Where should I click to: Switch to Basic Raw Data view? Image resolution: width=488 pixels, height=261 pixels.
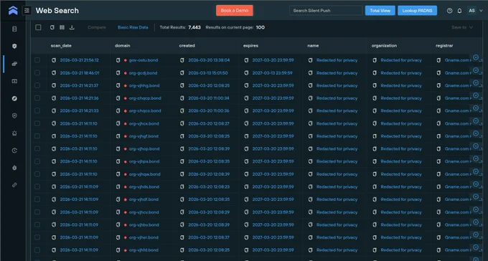(133, 27)
